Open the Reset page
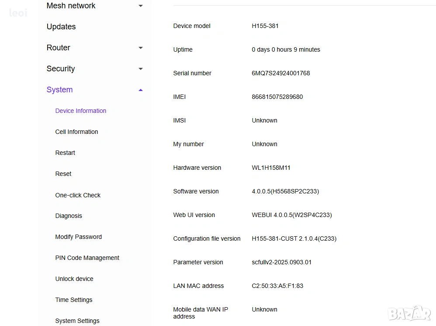436x326 pixels. (x=63, y=174)
